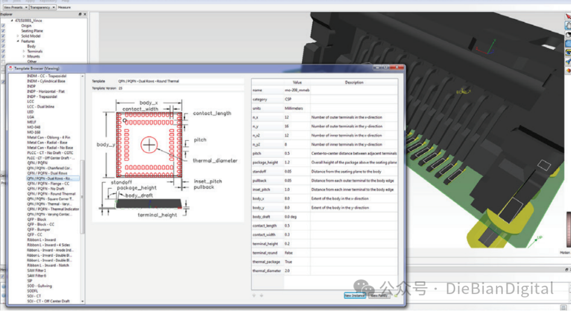Open the Transparency dropdown
This screenshot has width=571, height=311.
tap(42, 7)
